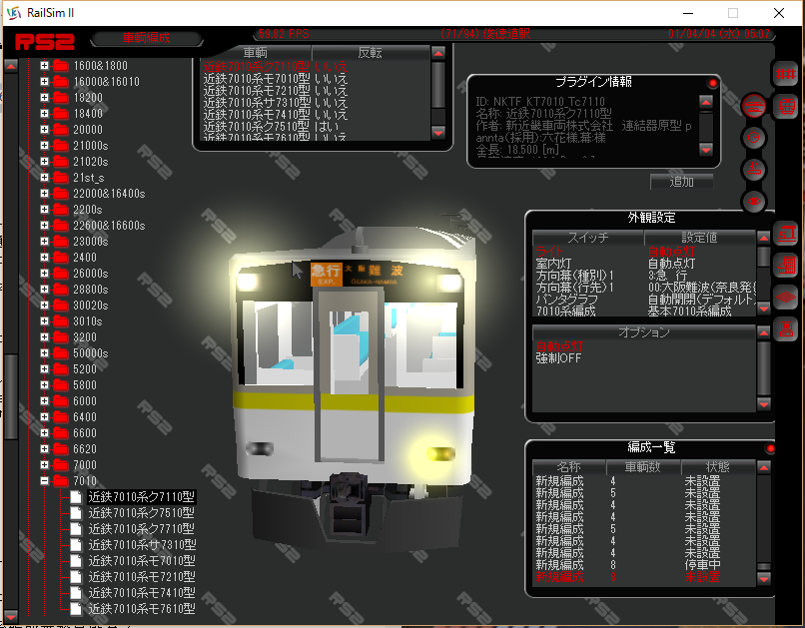This screenshot has height=628, width=805.
Task: Expand the 1600&1800 folder
Action: point(45,66)
